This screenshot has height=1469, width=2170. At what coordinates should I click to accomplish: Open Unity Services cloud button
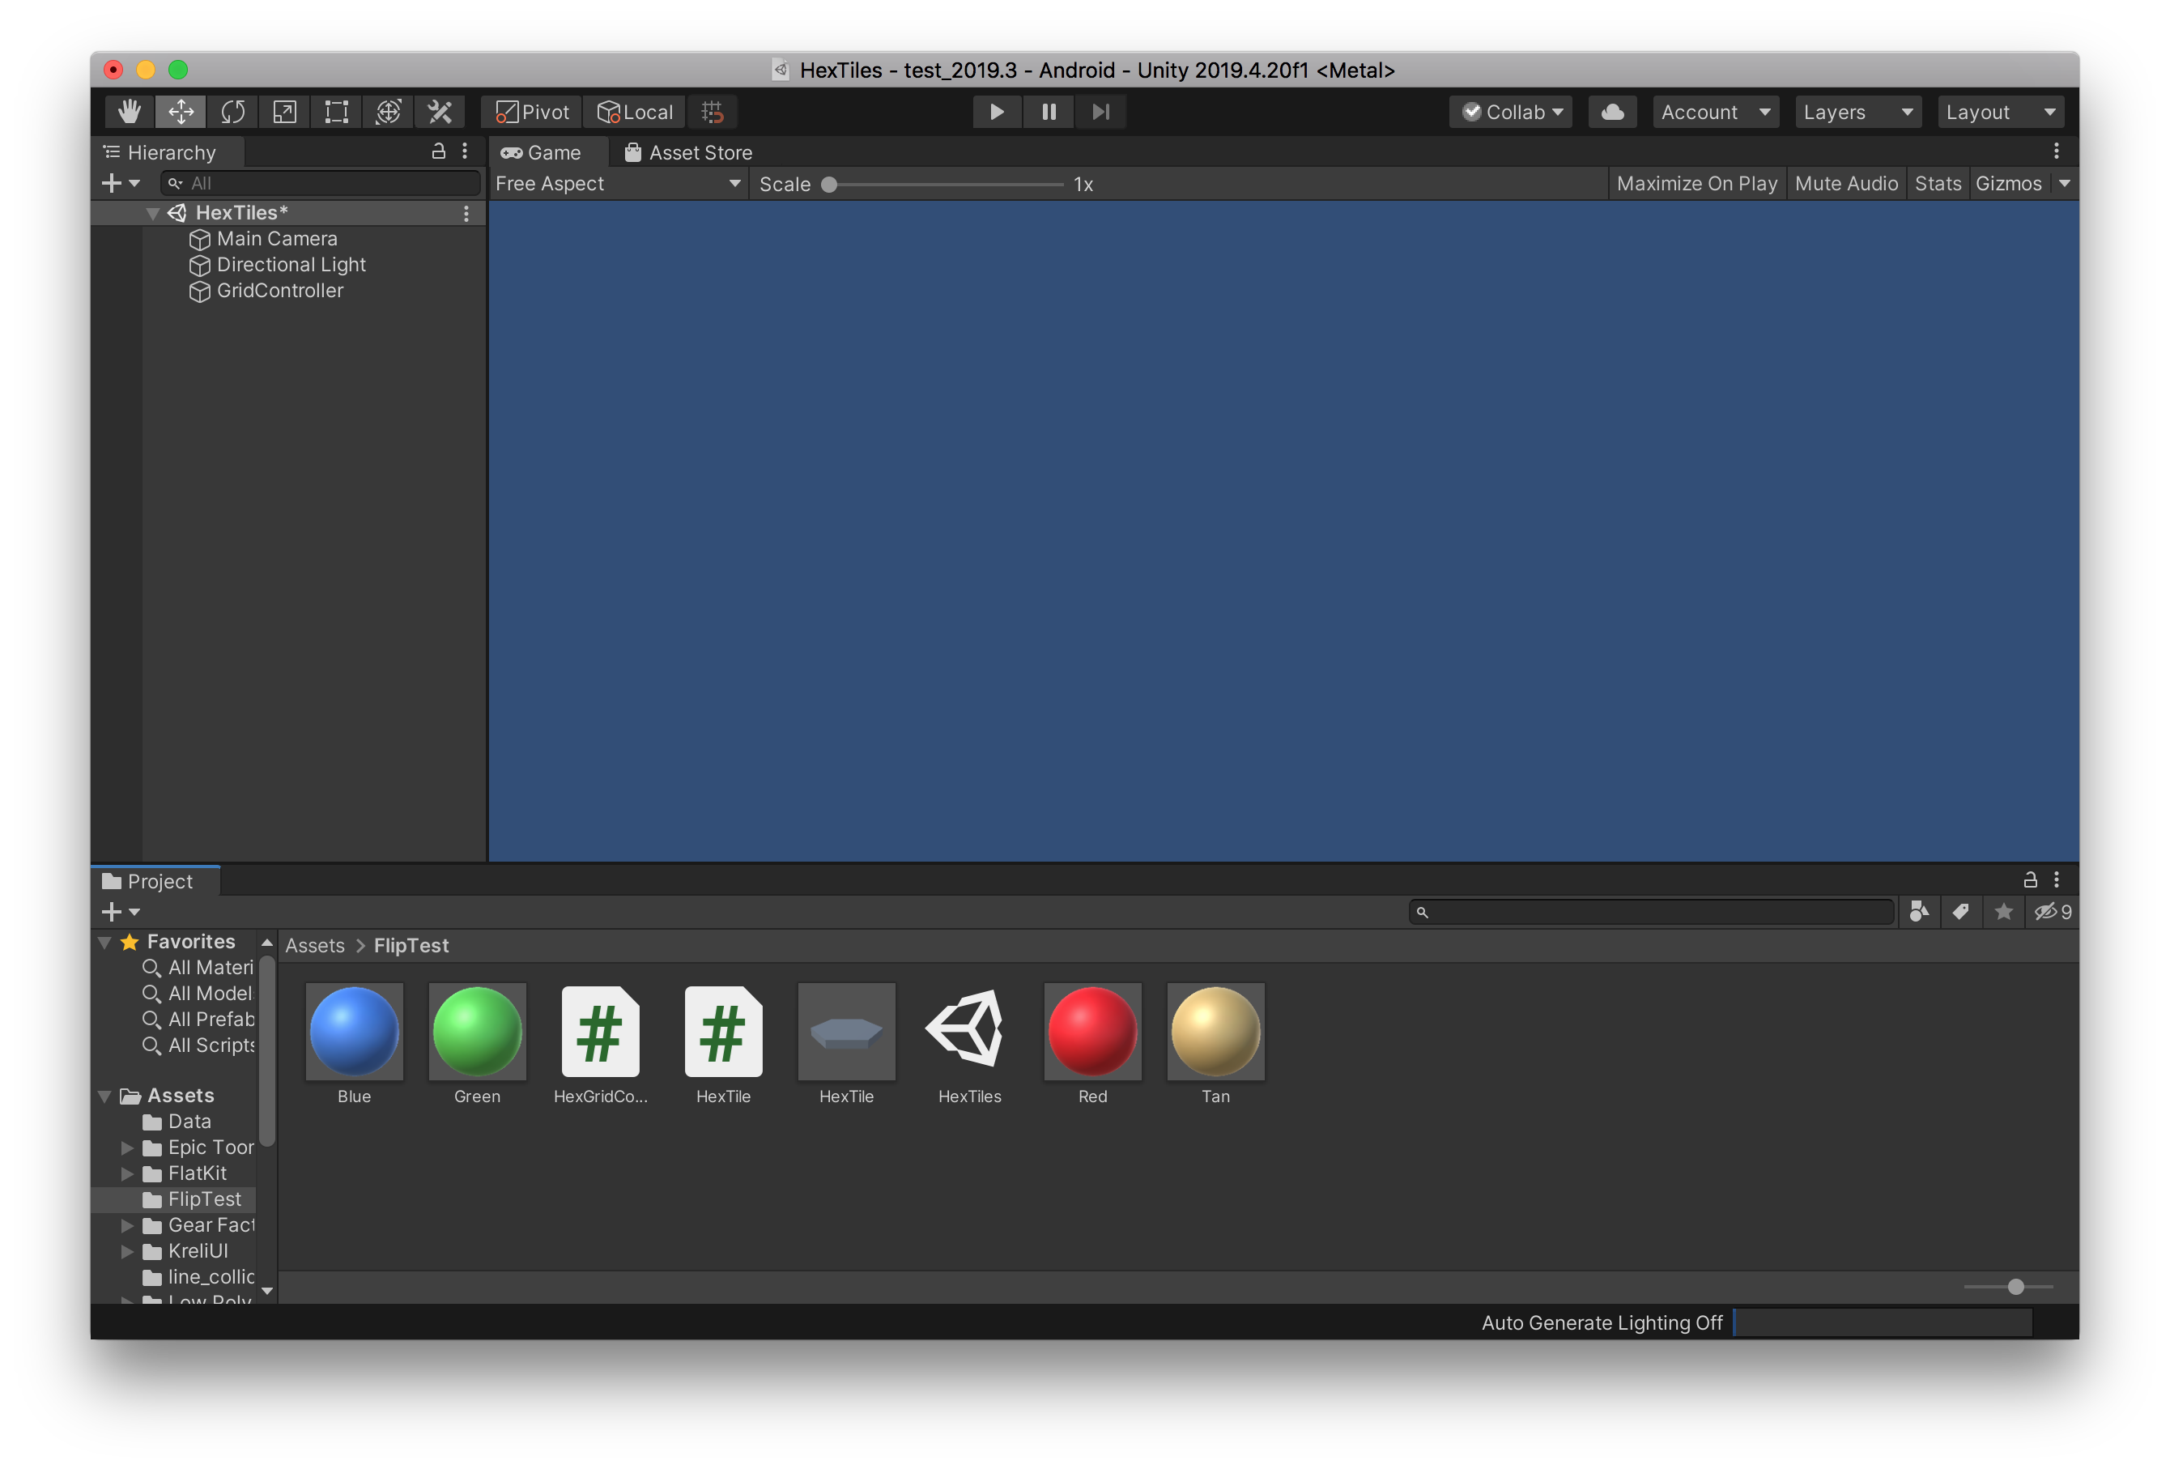point(1613,112)
